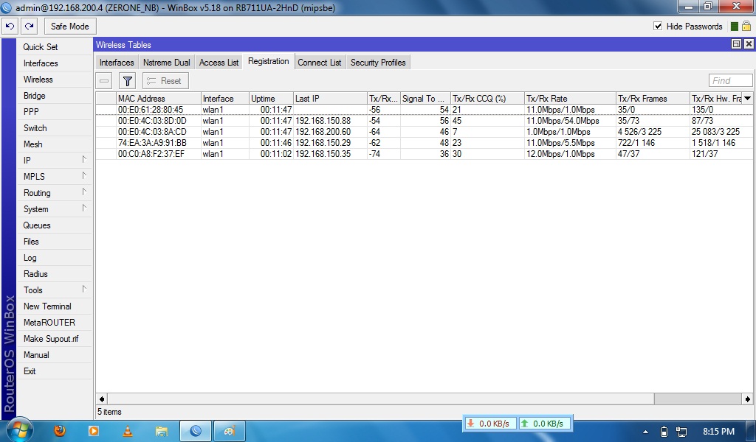Click the Reset filter button
Viewport: 756px width, 442px height.
coord(165,81)
